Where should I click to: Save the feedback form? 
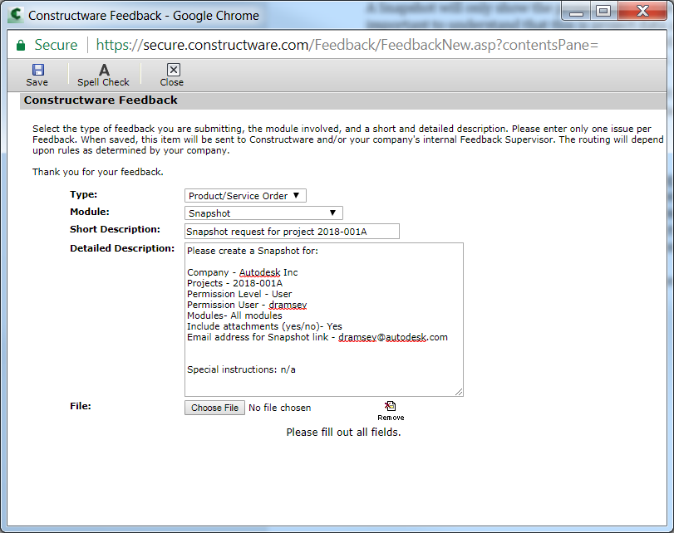click(37, 75)
